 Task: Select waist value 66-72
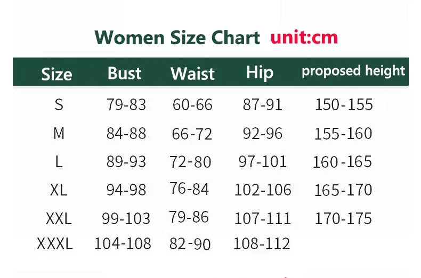click(192, 134)
